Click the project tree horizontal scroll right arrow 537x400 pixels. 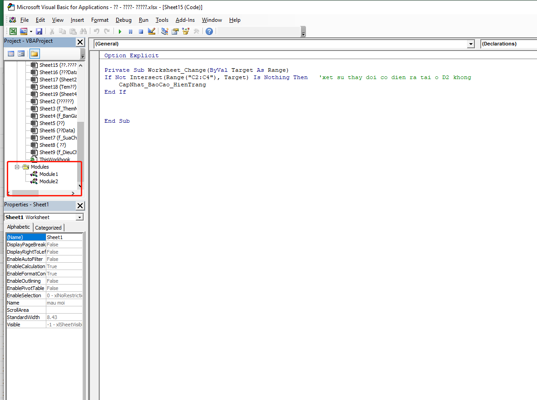[73, 194]
